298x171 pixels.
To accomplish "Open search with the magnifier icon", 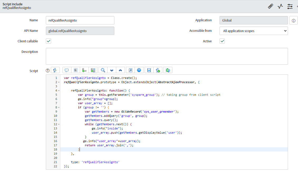I will point(103,70).
